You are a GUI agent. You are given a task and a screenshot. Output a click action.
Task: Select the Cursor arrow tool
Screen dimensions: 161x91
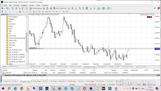(2, 12)
